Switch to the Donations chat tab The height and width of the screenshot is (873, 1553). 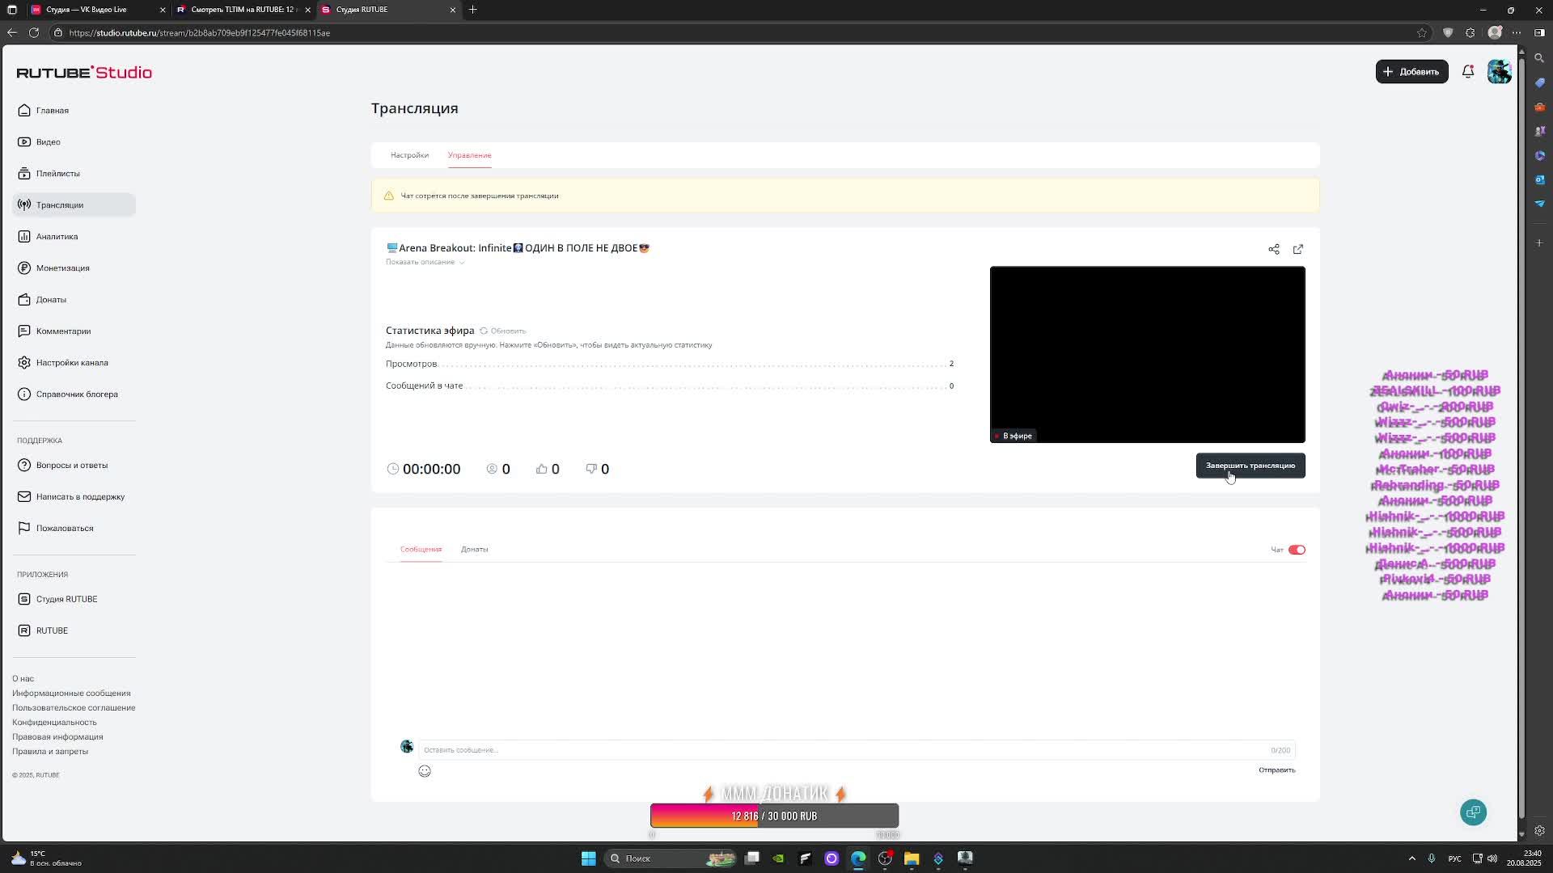(474, 550)
